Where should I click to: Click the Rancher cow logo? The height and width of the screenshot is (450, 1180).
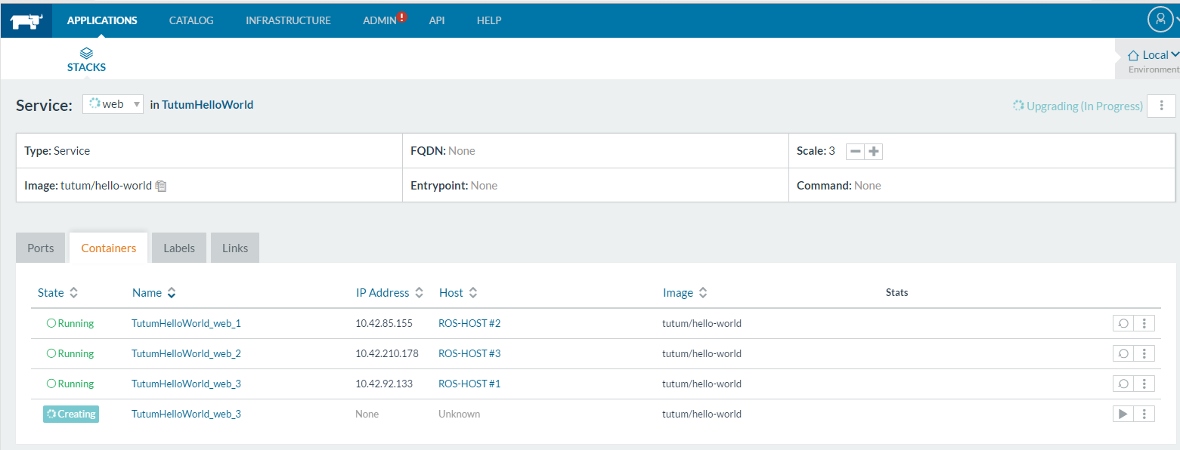click(26, 20)
